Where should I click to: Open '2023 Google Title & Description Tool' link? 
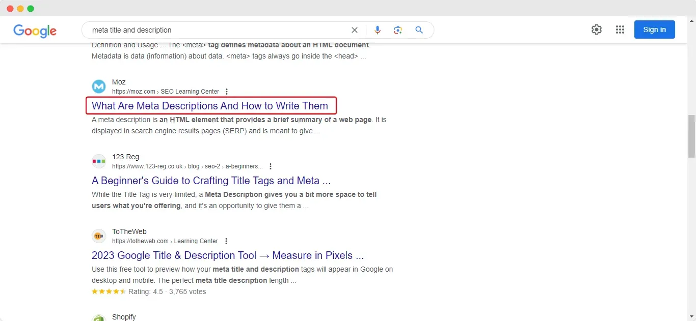click(x=228, y=255)
